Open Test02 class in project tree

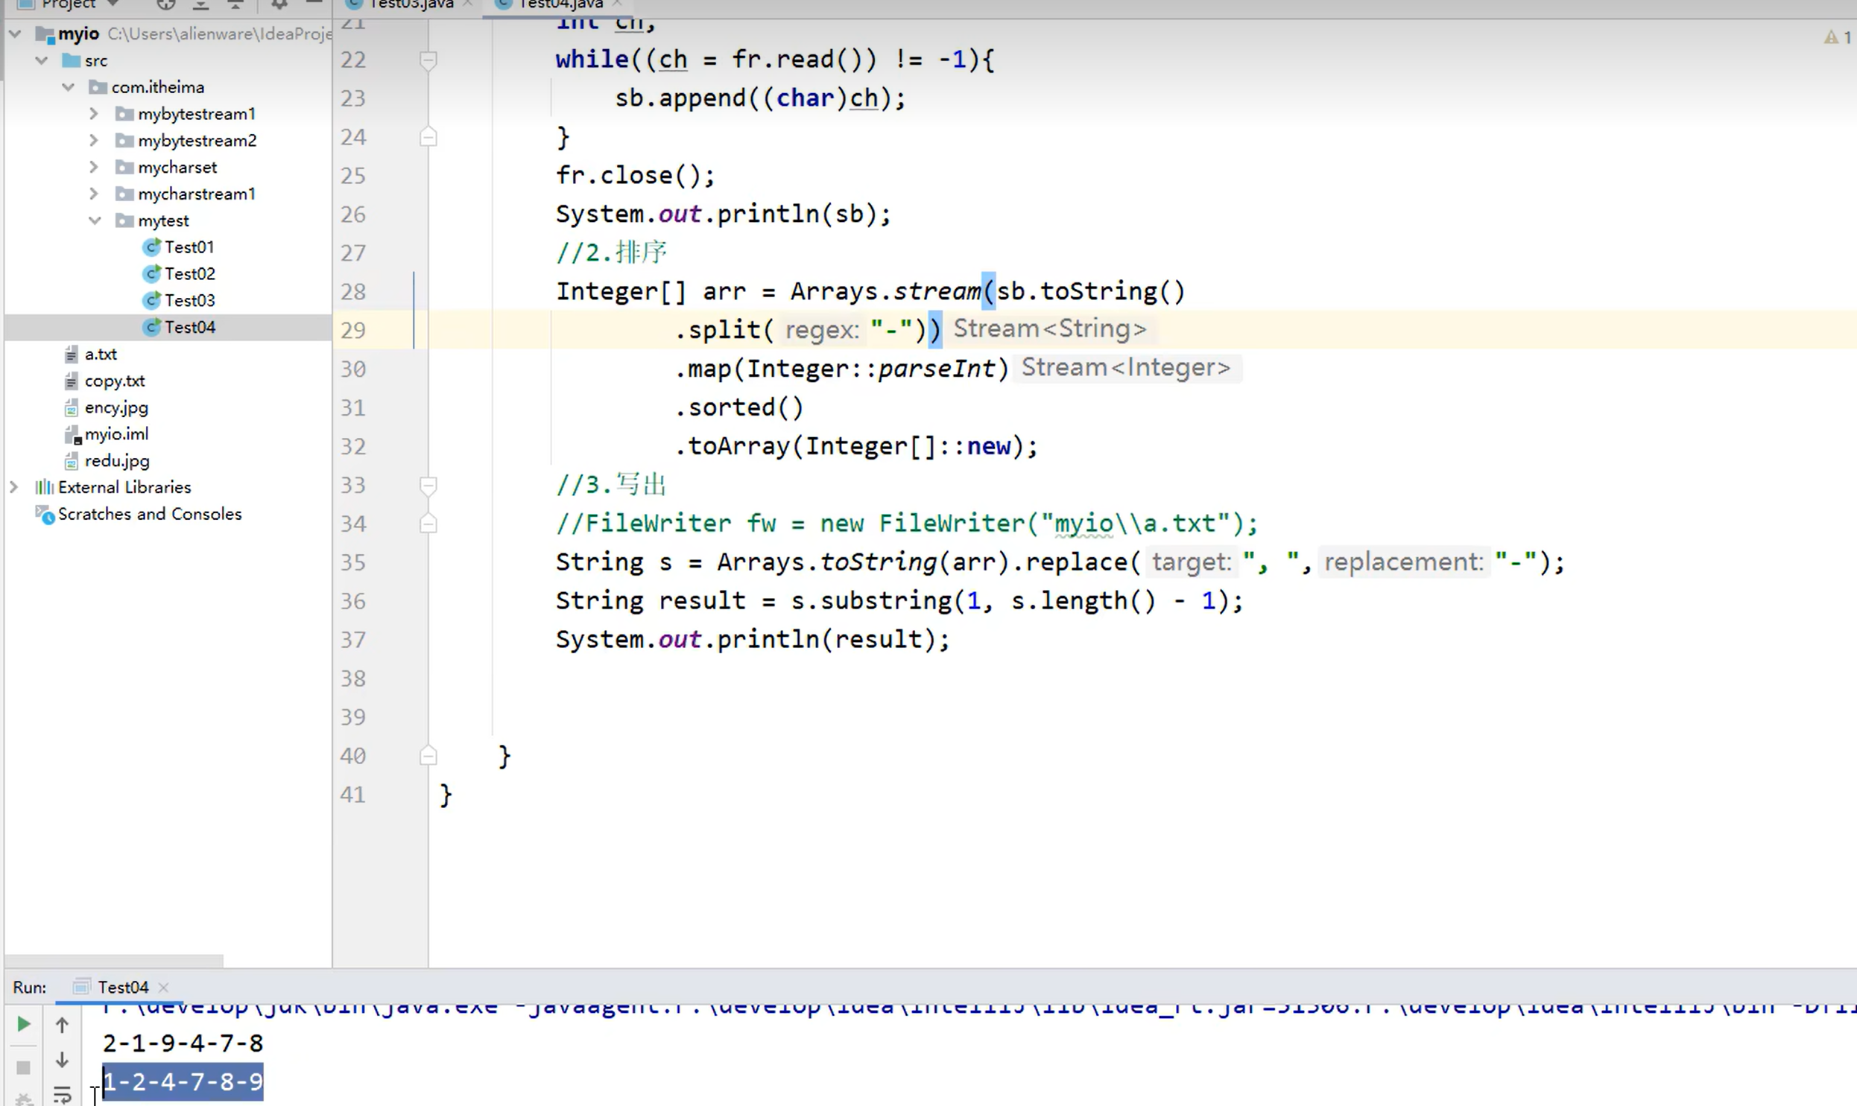pos(189,273)
